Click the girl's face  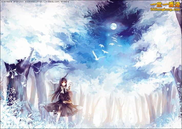tap(64, 83)
